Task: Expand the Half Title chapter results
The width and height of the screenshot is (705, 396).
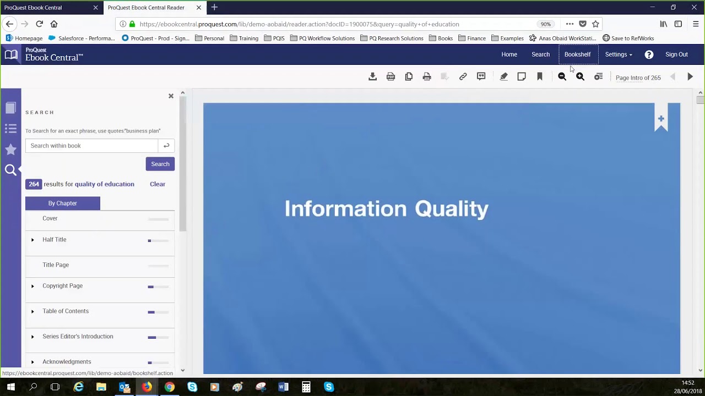Action: (x=32, y=240)
